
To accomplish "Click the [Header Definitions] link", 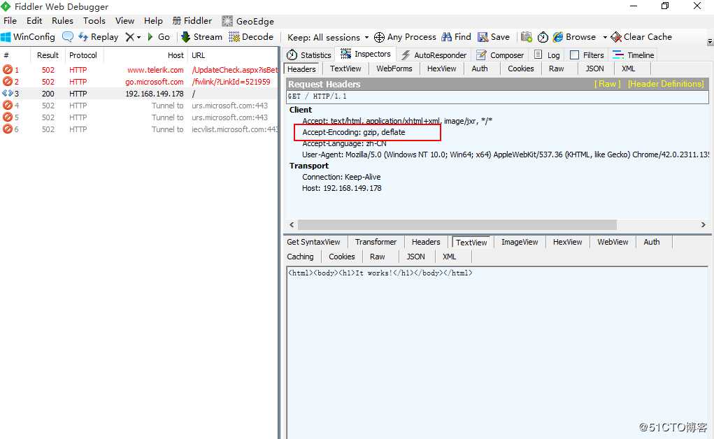I will point(666,84).
